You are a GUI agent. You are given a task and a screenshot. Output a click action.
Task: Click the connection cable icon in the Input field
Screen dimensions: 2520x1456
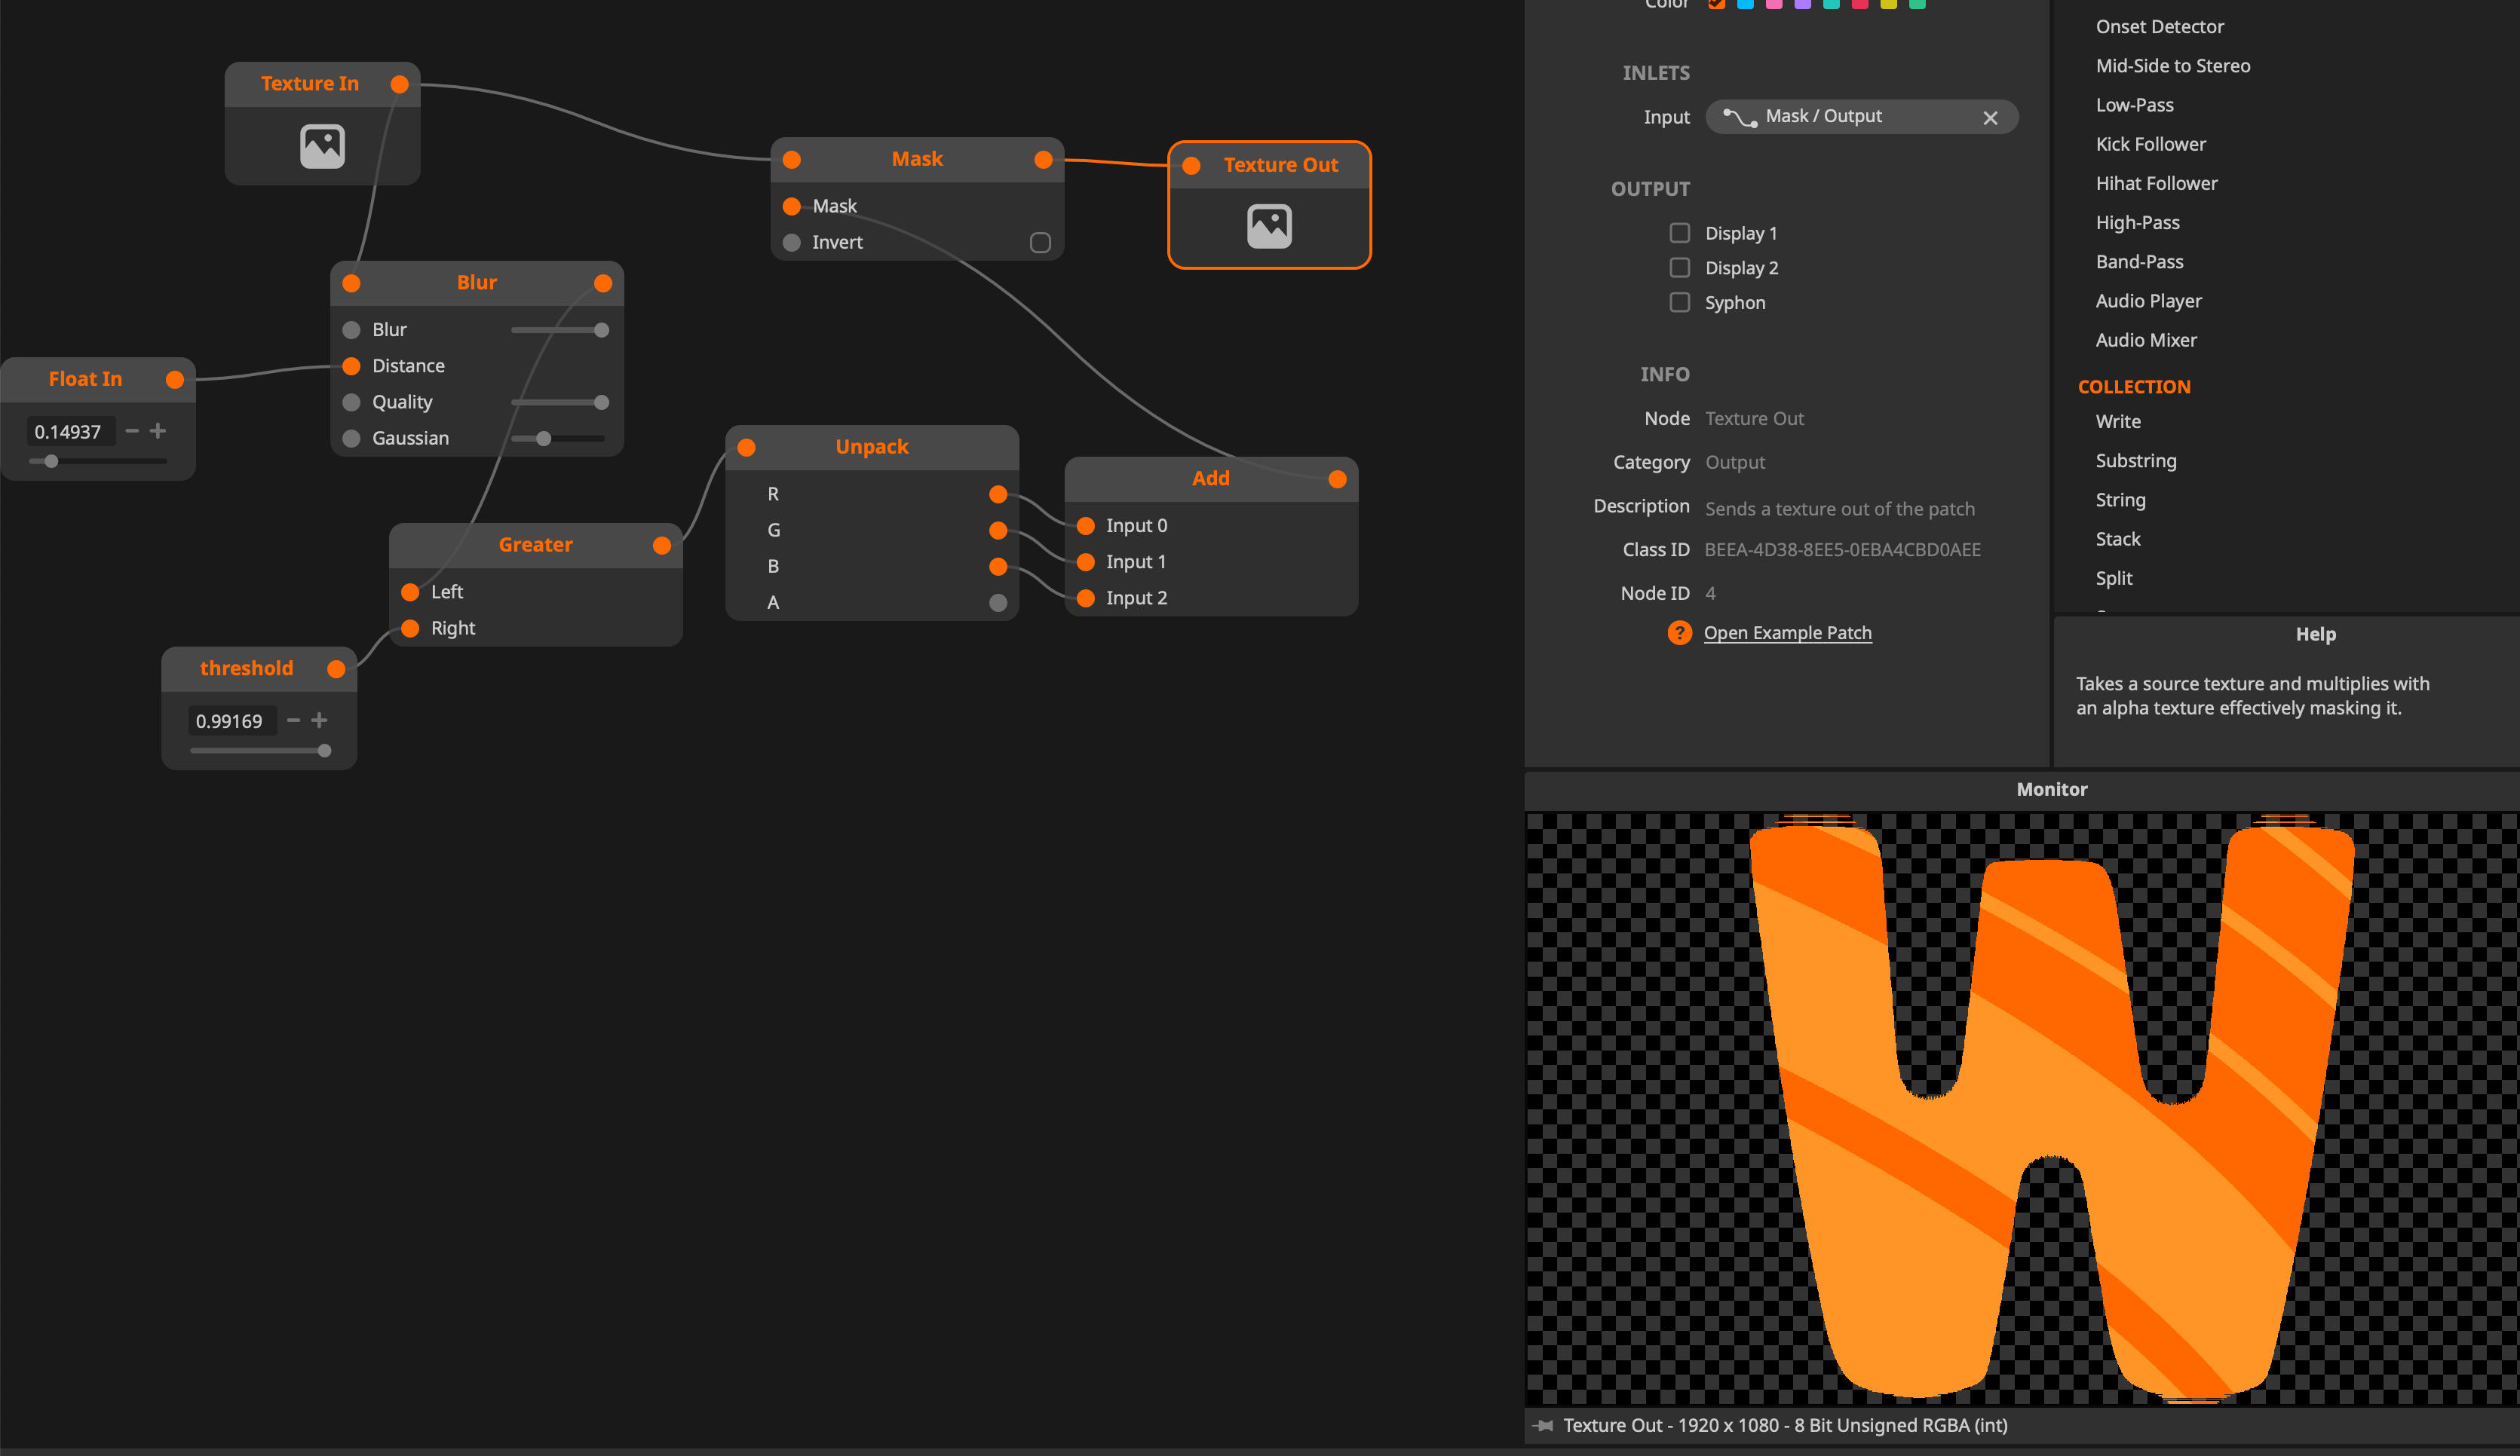(x=1740, y=118)
